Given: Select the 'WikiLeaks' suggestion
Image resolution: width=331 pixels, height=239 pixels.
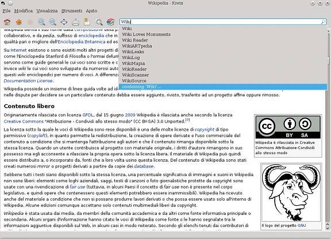Looking at the screenshot, I should 223,52.
